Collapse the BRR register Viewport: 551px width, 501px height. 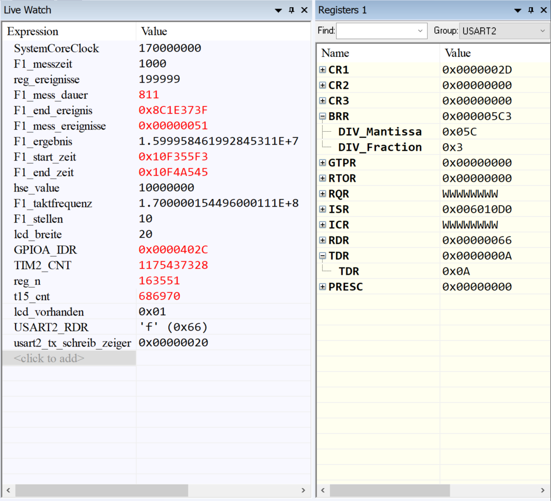(323, 116)
